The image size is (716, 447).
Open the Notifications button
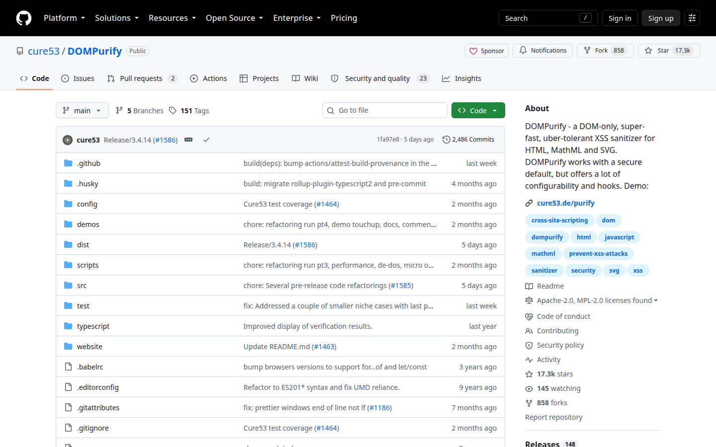coord(543,51)
